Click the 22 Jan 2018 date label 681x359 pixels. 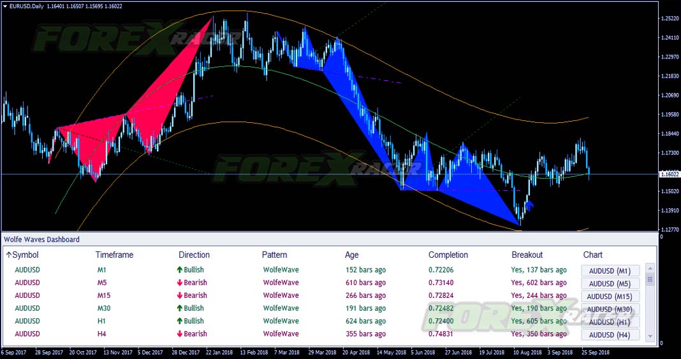pyautogui.click(x=221, y=353)
